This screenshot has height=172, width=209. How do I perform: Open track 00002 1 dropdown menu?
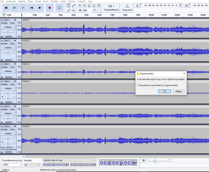tap(15, 20)
